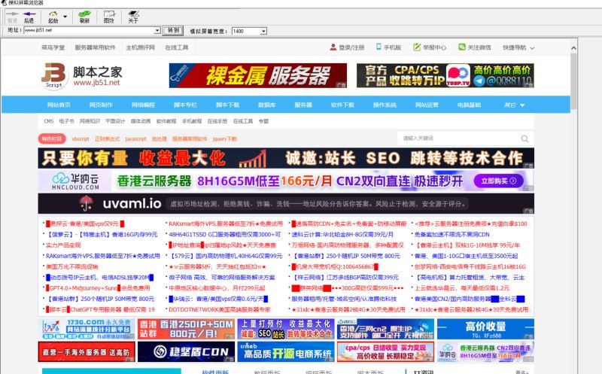Click the app icon in the title bar
The height and width of the screenshot is (374, 602).
click(x=4, y=3)
